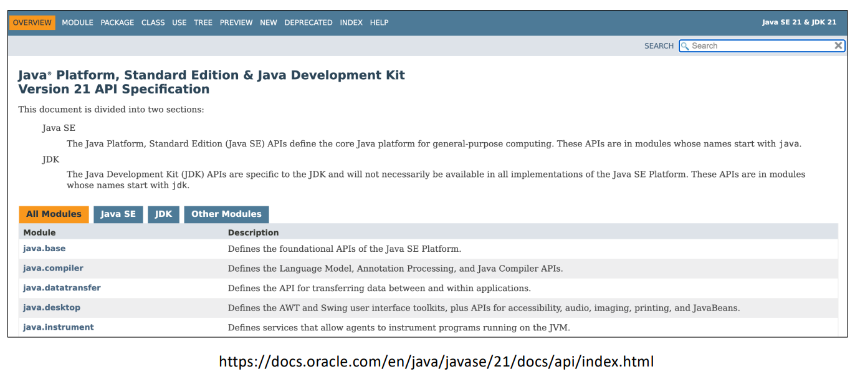Open the DEPRECATED API list
The height and width of the screenshot is (374, 855).
[x=308, y=22]
